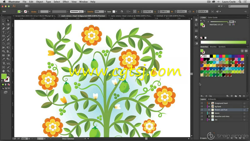Image resolution: width=250 pixels, height=141 pixels.
Task: Hide the bg hand layer
Action: pos(202,107)
